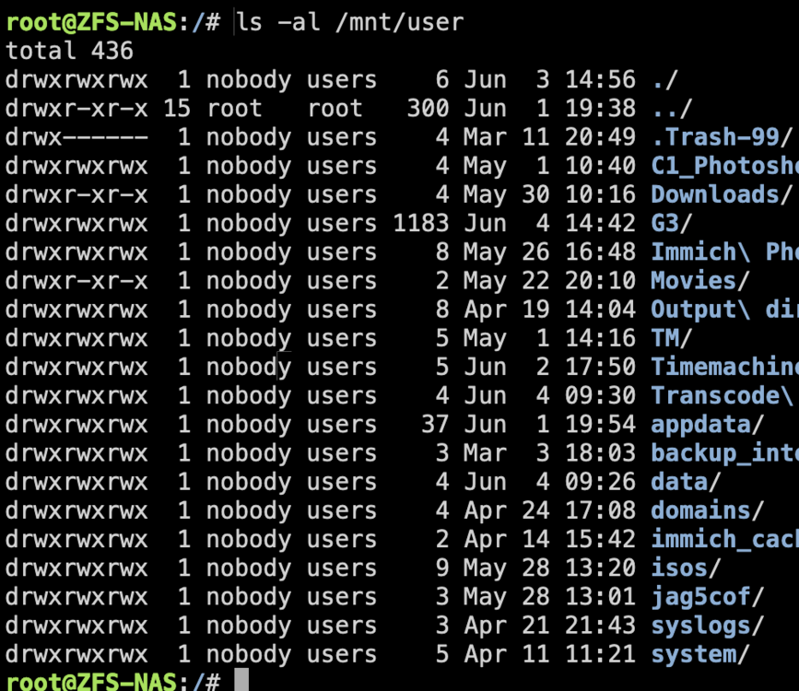Click the 'drwx------' permissions of .Trash-99
Viewport: 799px width, 691px height.
point(76,137)
